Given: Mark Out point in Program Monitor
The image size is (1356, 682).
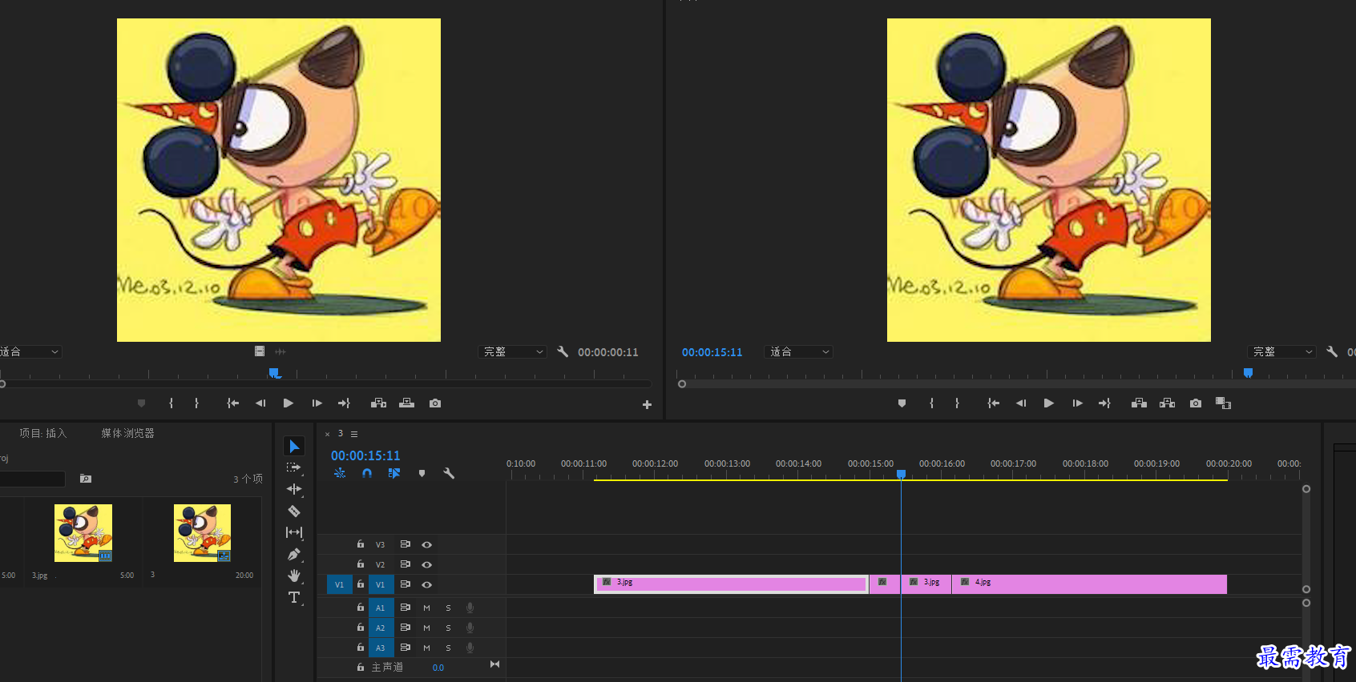Looking at the screenshot, I should click(957, 403).
